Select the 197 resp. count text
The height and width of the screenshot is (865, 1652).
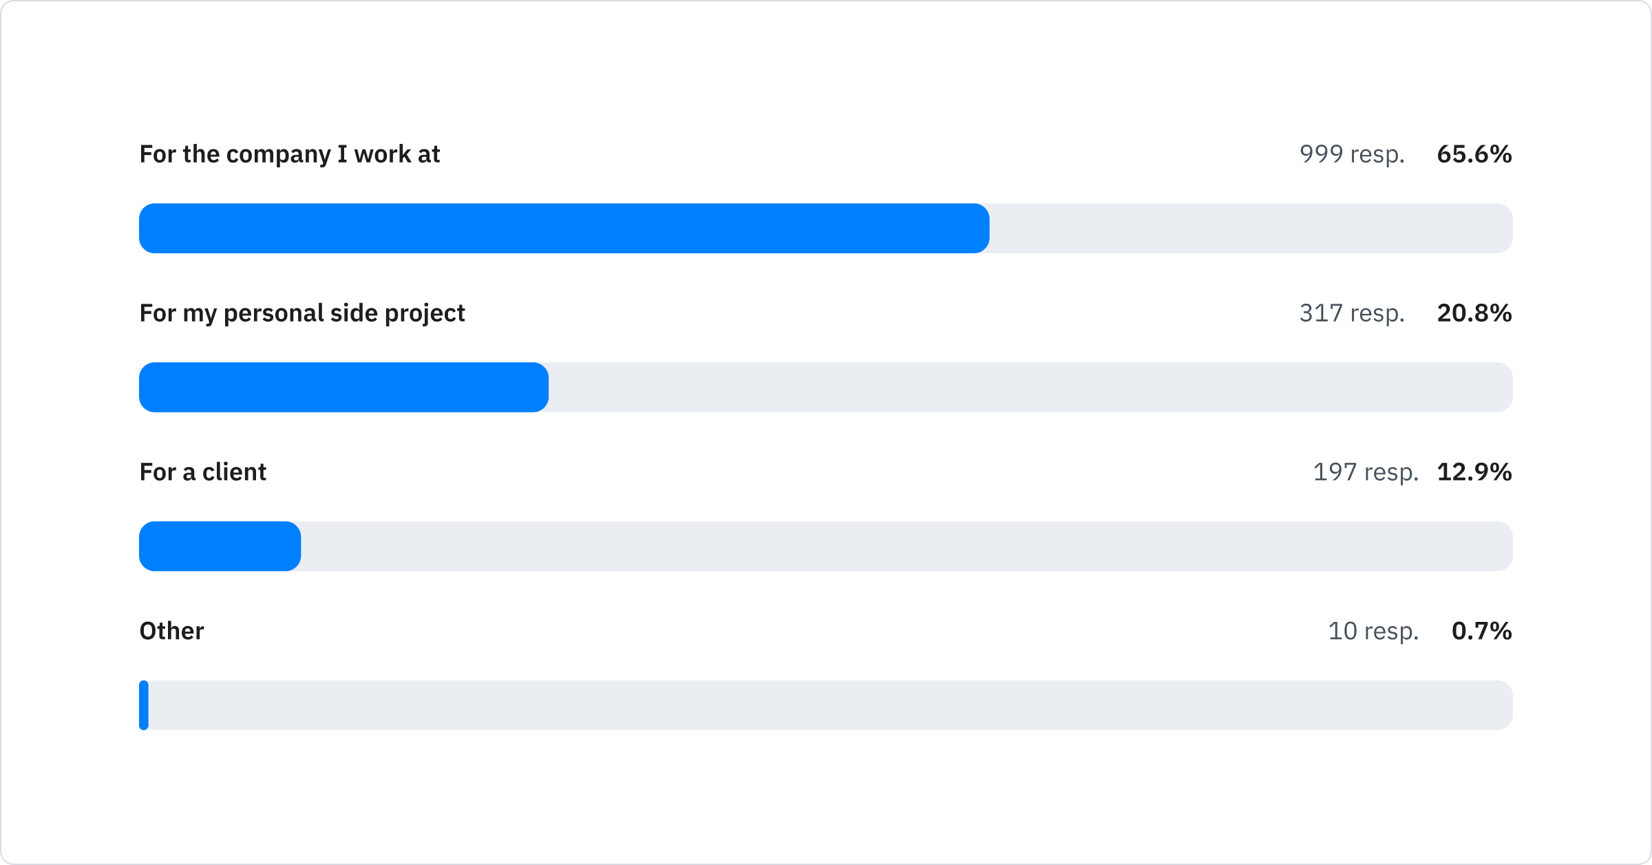pyautogui.click(x=1365, y=472)
